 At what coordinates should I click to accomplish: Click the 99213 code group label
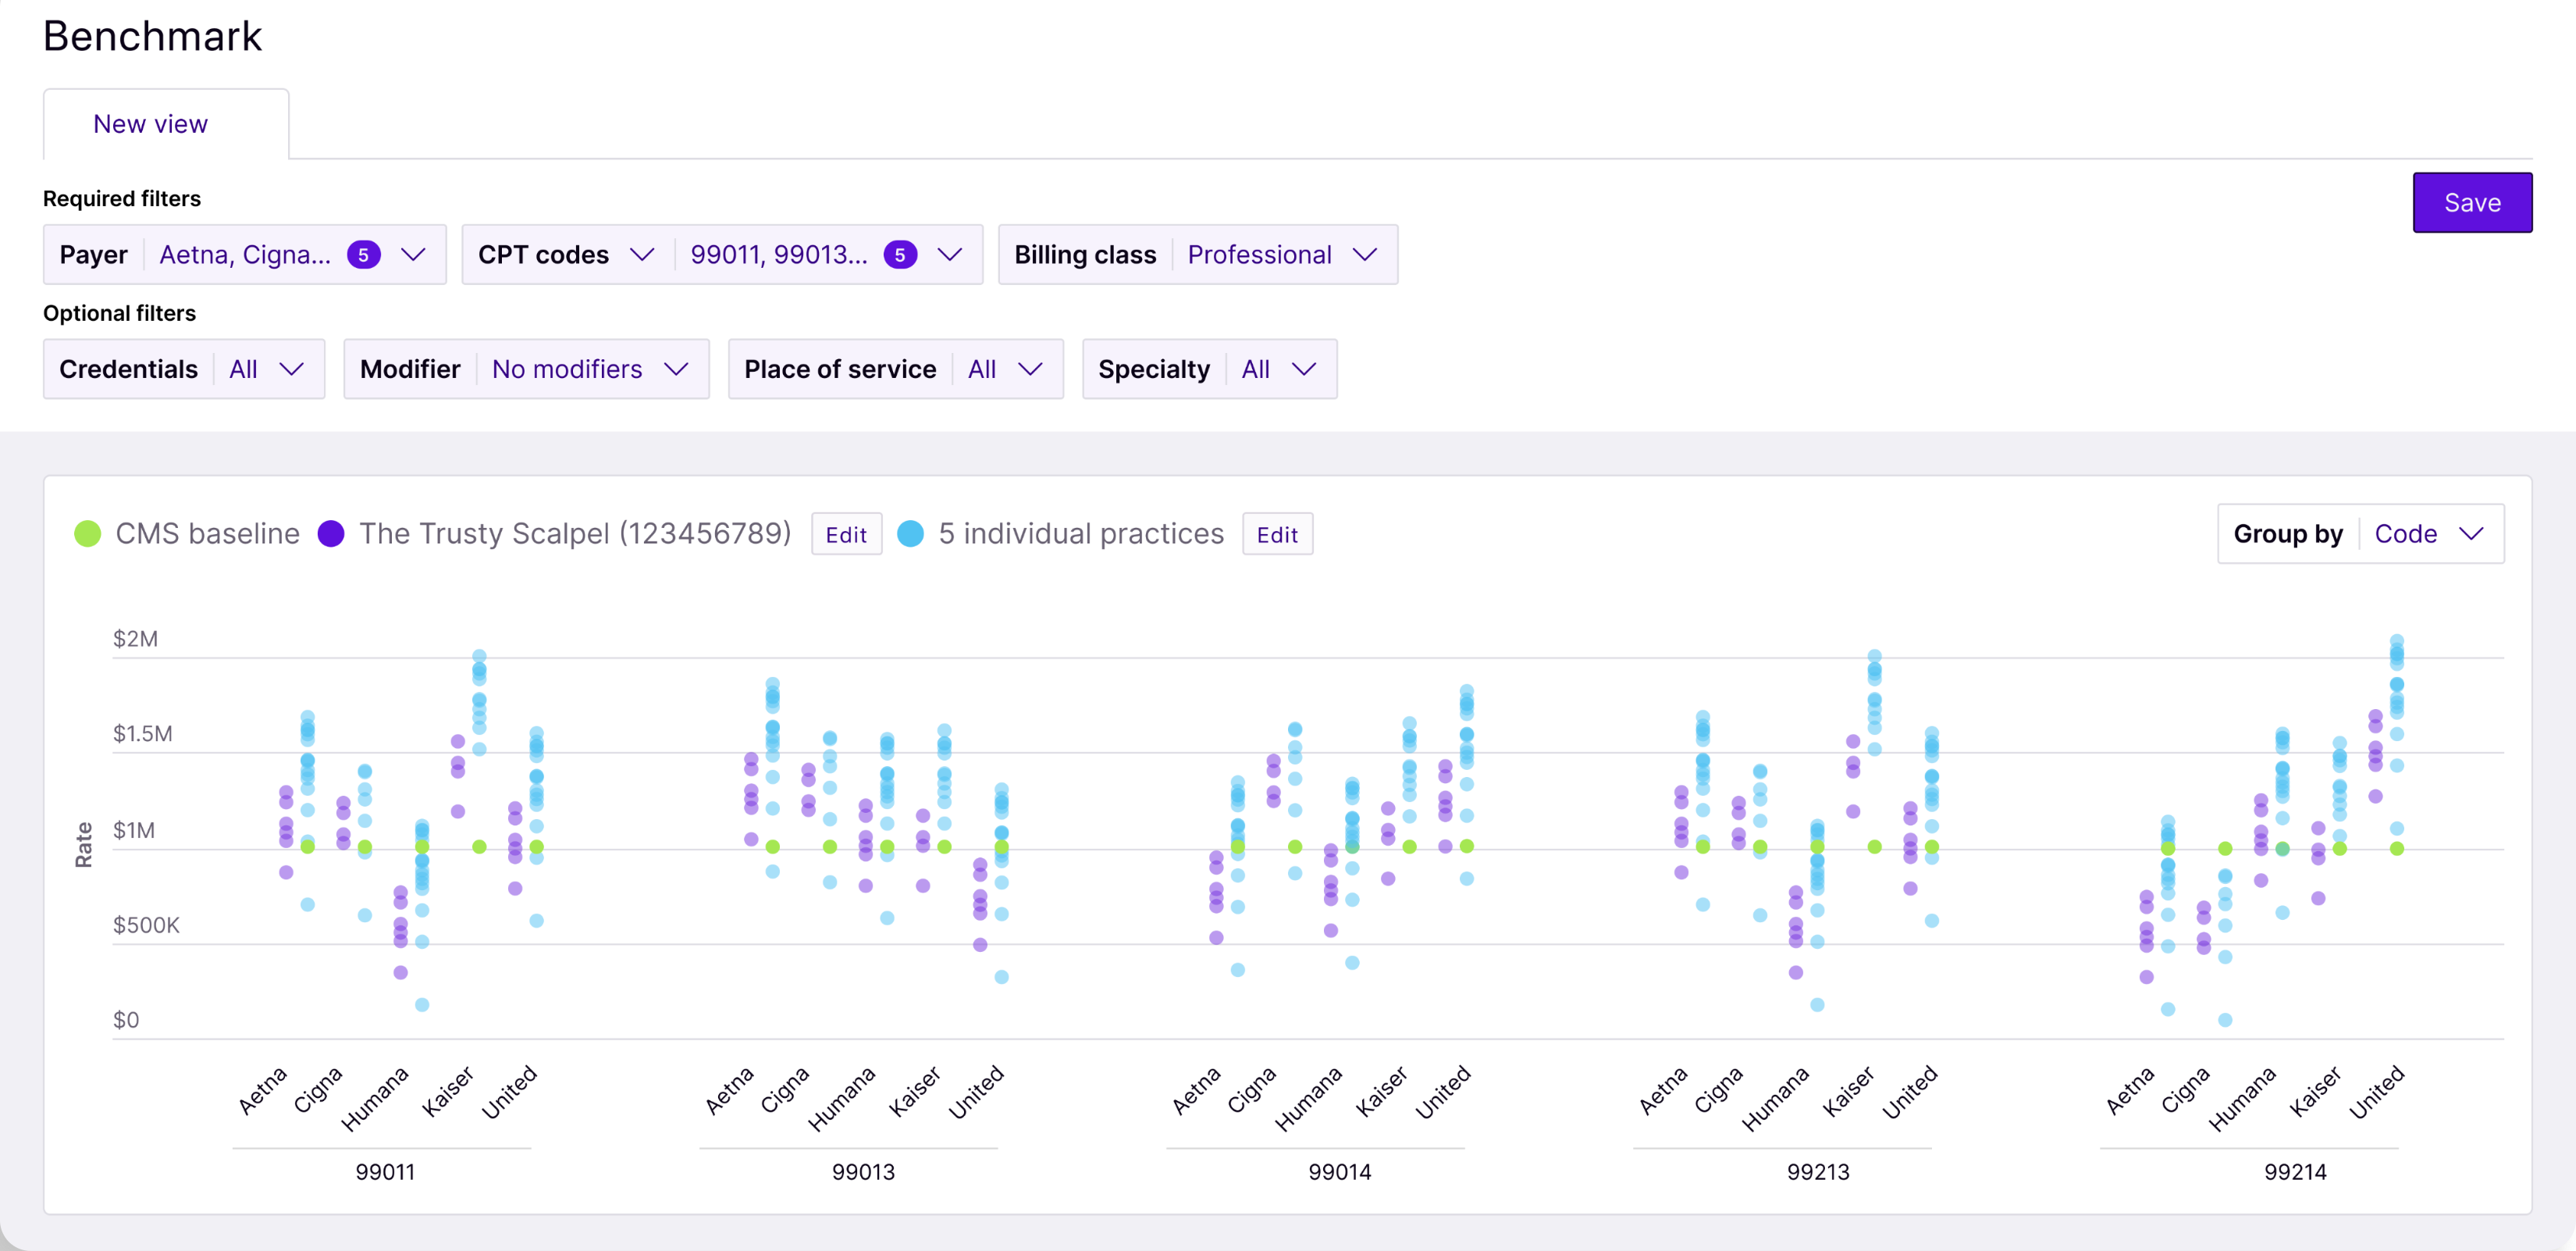click(x=1818, y=1172)
